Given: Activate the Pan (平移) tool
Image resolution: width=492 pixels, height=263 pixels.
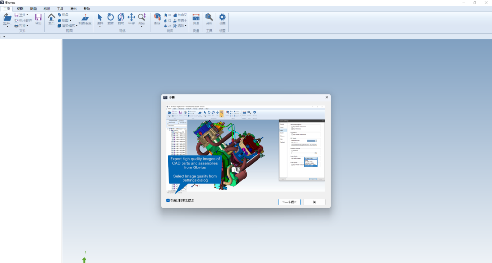Looking at the screenshot, I should coord(131,18).
